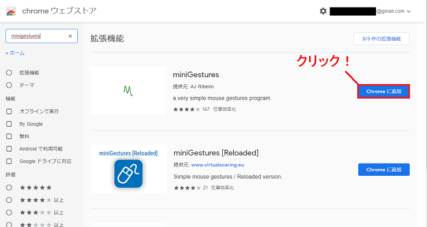
Task: Select the two stars 以上 rating filter
Action: coord(9,225)
